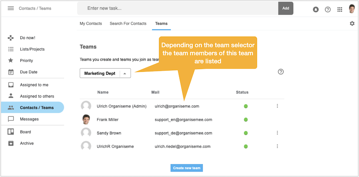Click the Add task button
Image resolution: width=359 pixels, height=177 pixels.
click(x=286, y=8)
